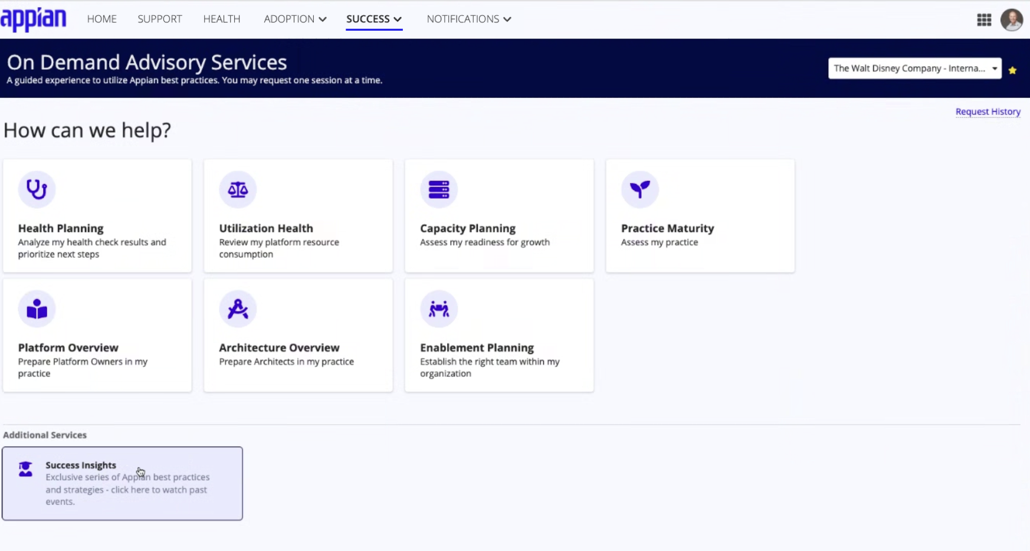Select the Platform Overview card title
The height and width of the screenshot is (551, 1030).
tap(68, 347)
